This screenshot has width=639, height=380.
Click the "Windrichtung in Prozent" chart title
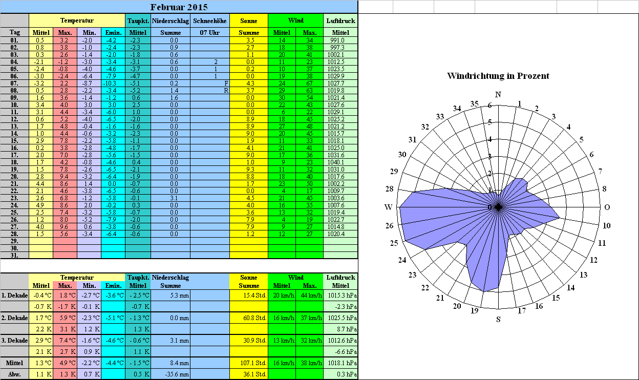pyautogui.click(x=498, y=76)
